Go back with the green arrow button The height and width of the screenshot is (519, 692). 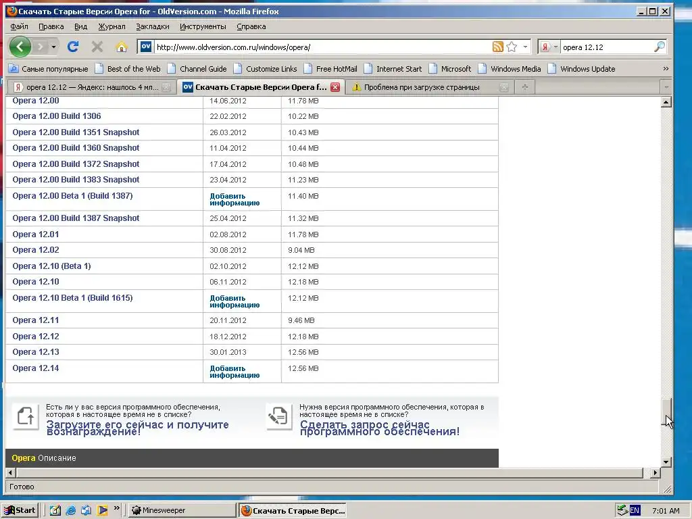coord(20,47)
